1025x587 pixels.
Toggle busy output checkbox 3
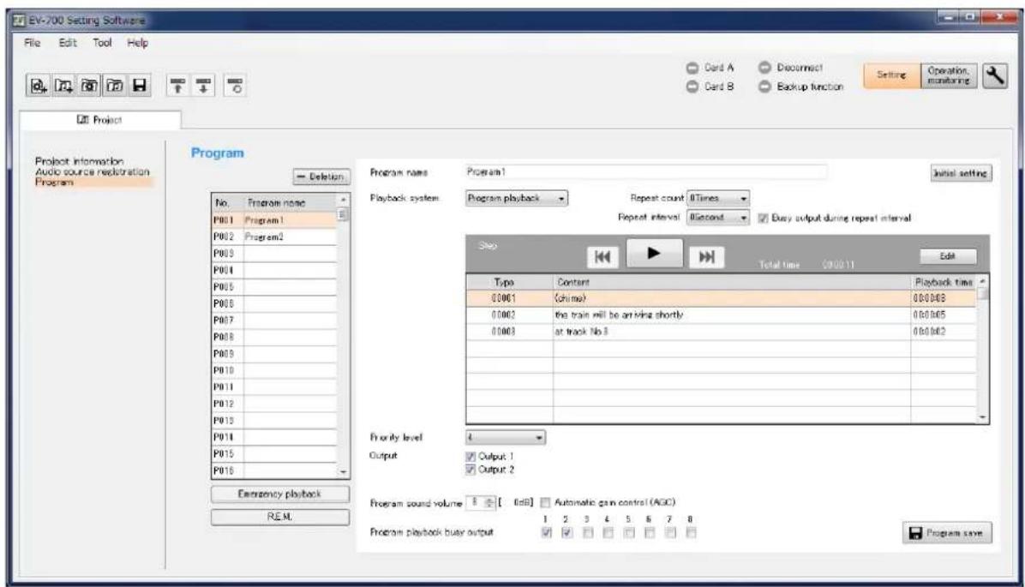point(588,533)
